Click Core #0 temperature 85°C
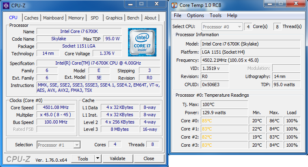308x167 pixels. click(x=224, y=121)
